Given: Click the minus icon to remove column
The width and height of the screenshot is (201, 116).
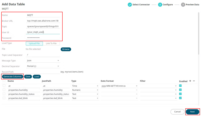Looking at the screenshot, I should [194, 81].
